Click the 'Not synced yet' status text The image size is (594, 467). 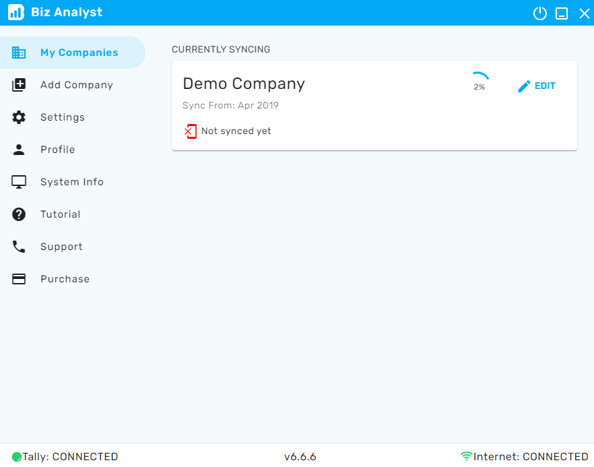click(236, 131)
